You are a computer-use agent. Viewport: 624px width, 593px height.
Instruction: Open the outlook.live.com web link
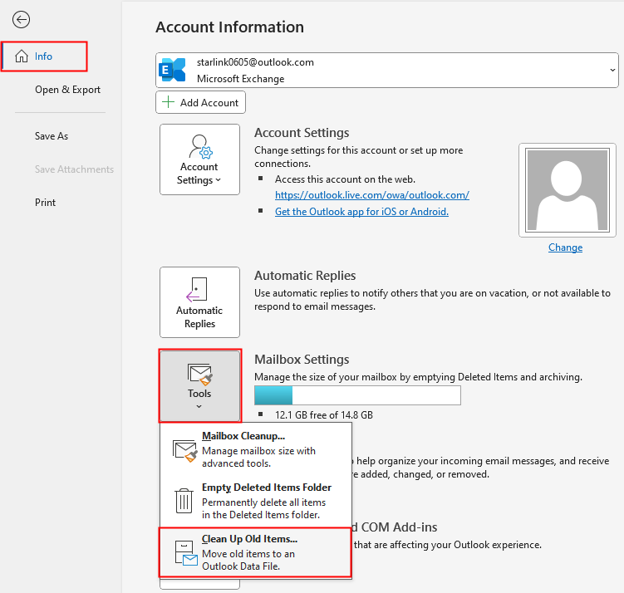click(372, 195)
